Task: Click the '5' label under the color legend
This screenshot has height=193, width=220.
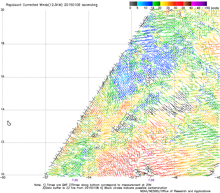Action: pyautogui.click(x=137, y=8)
